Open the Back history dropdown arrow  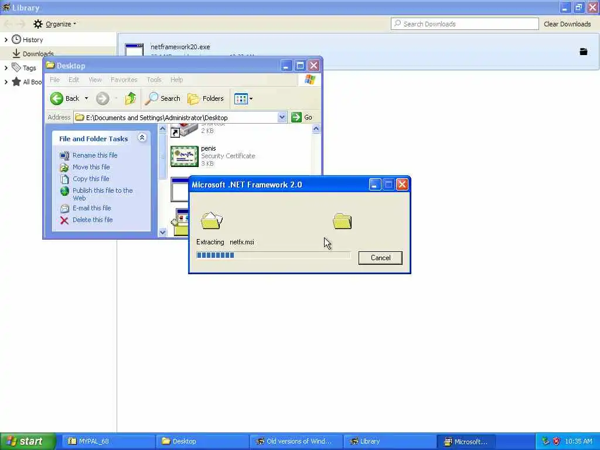click(x=87, y=98)
